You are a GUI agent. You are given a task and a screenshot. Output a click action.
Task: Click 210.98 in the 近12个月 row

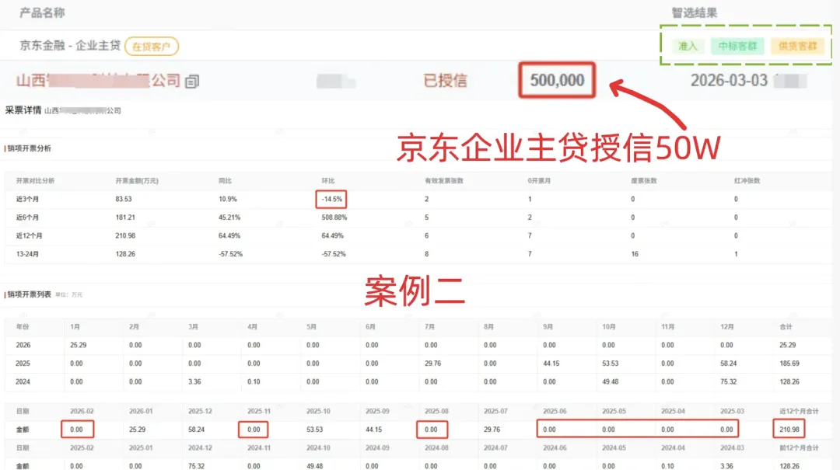(124, 235)
